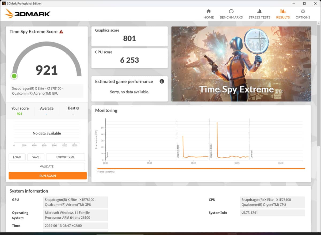Click the orange frame rate timeline bar
Image resolution: width=321 pixels, height=235 pixels.
[201, 169]
